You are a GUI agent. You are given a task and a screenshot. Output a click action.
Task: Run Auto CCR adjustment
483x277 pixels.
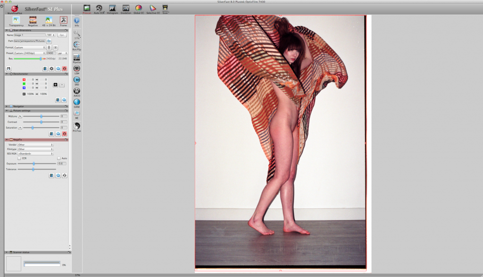coord(99,9)
